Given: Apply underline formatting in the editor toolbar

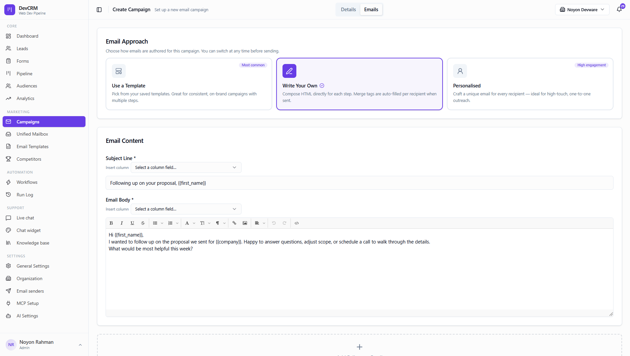Looking at the screenshot, I should 132,223.
